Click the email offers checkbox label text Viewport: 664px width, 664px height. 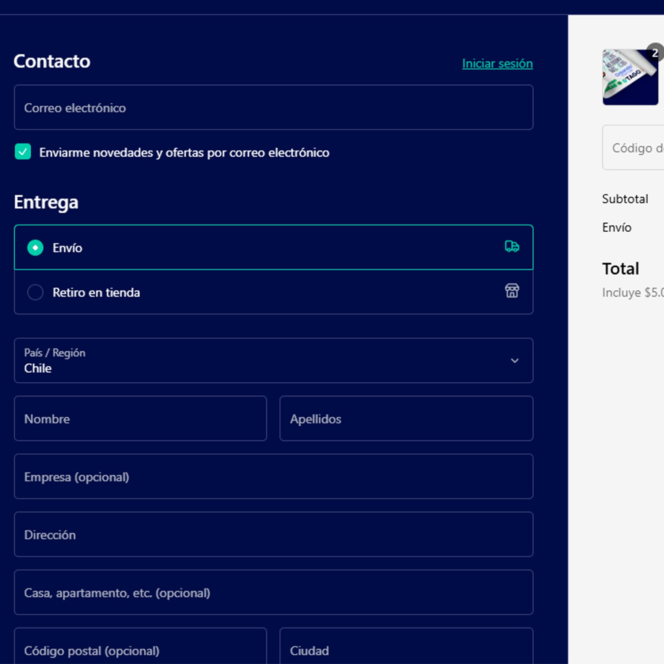coord(184,153)
